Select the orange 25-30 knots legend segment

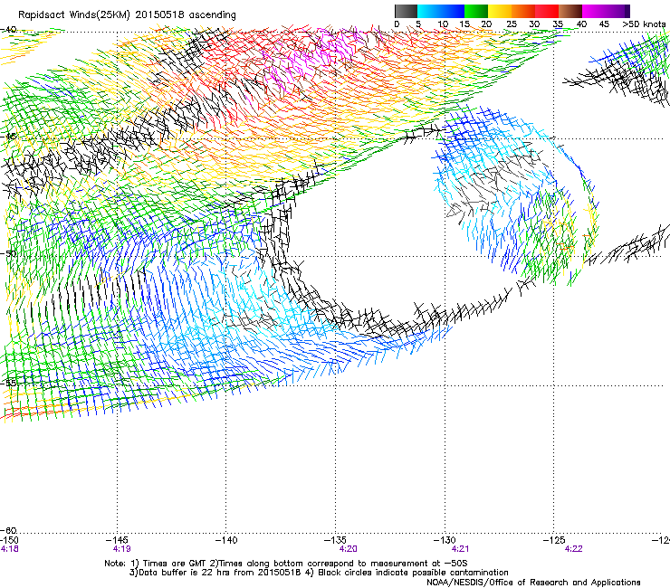click(523, 11)
